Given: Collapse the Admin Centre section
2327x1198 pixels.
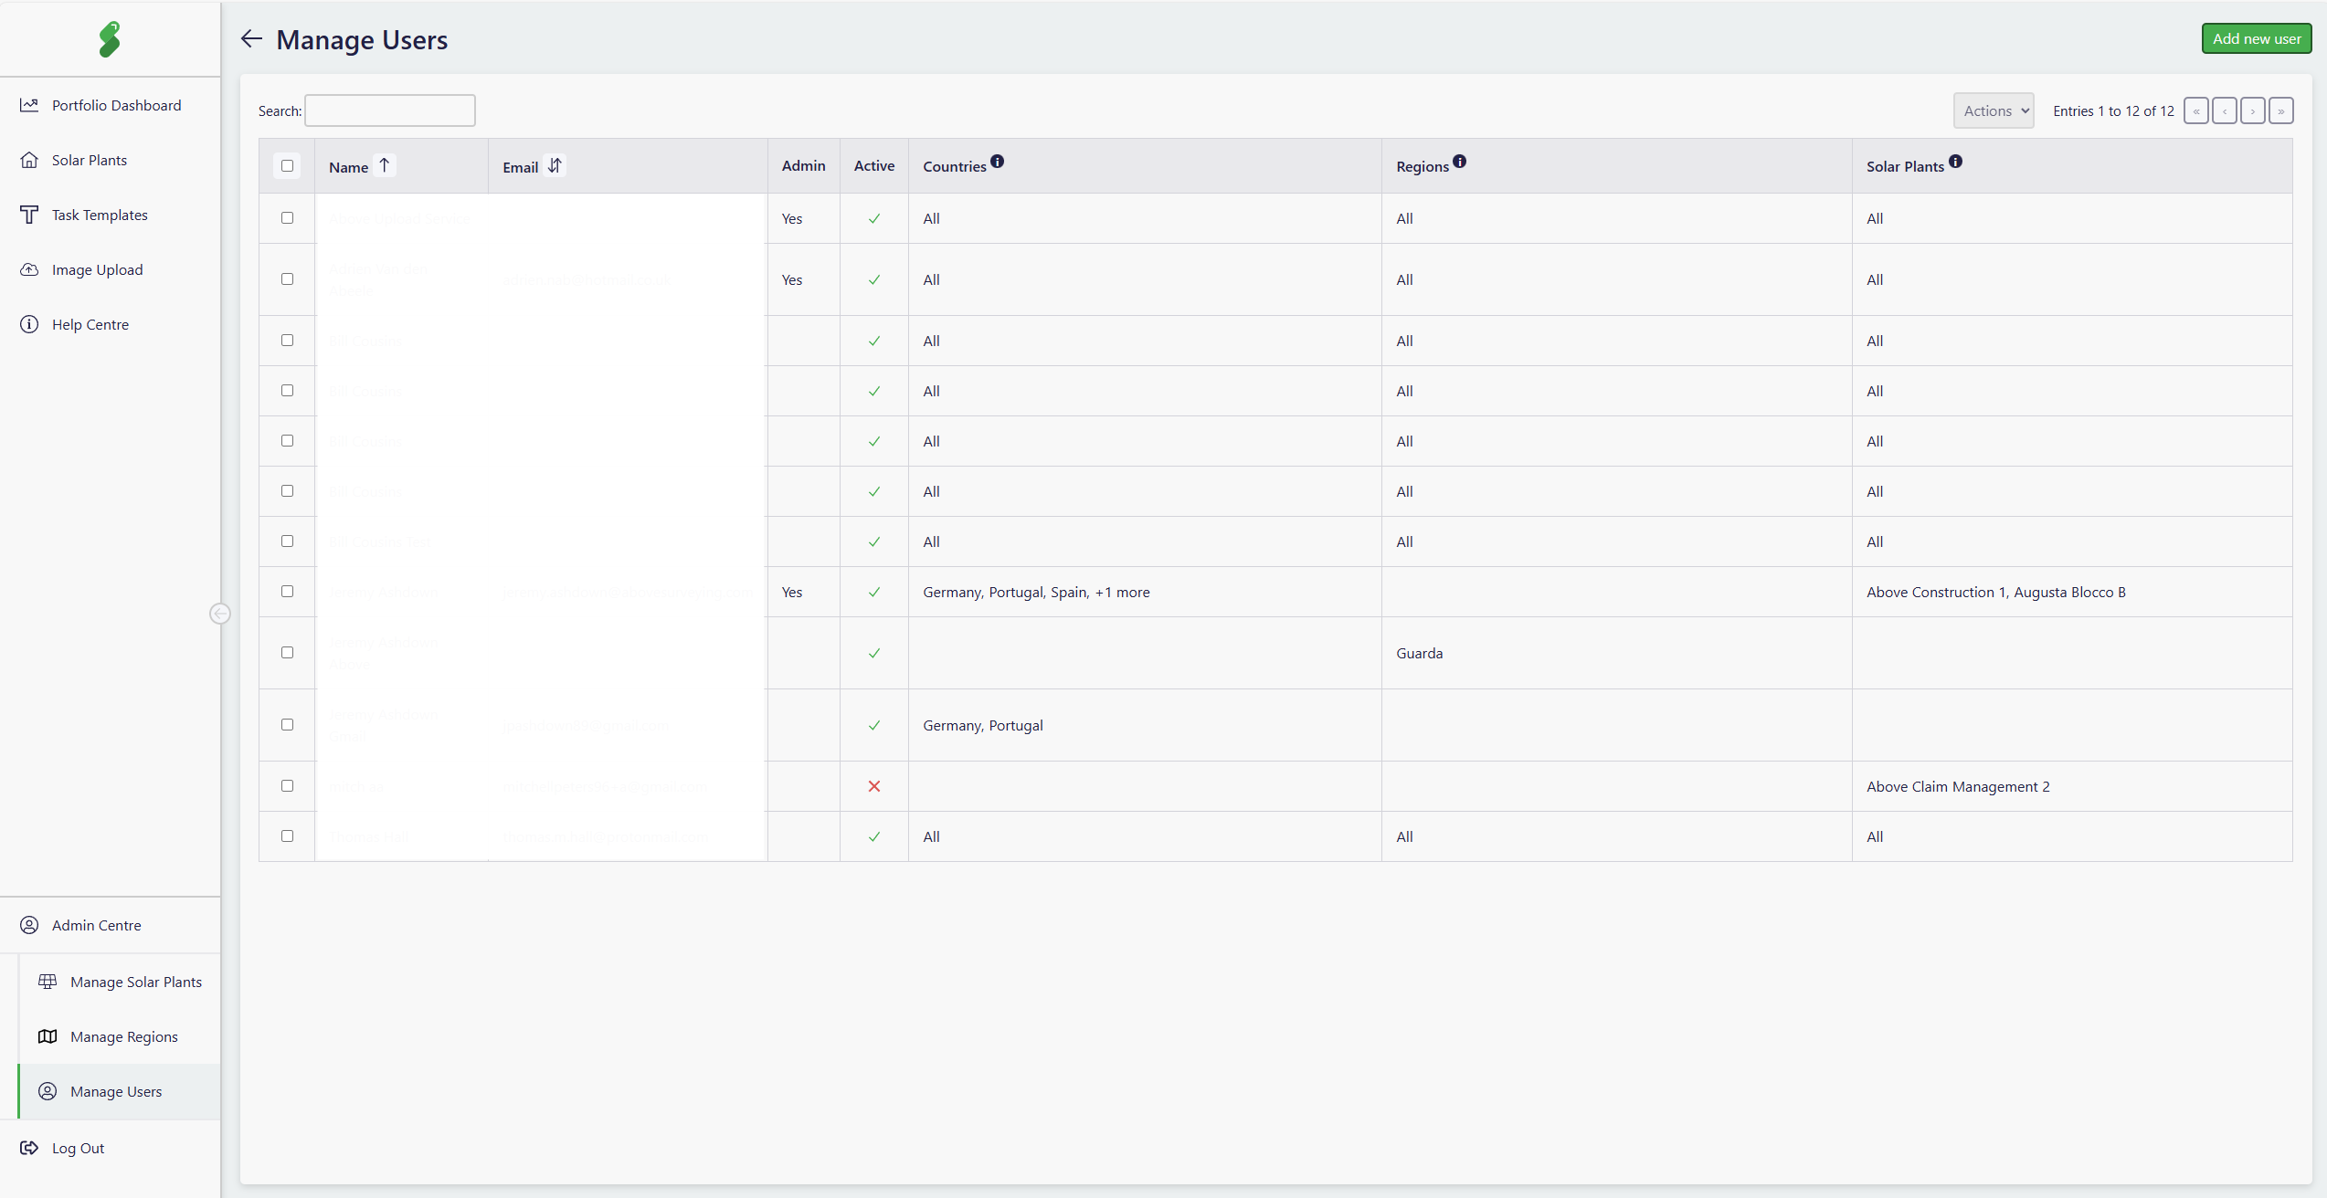Looking at the screenshot, I should tap(96, 925).
